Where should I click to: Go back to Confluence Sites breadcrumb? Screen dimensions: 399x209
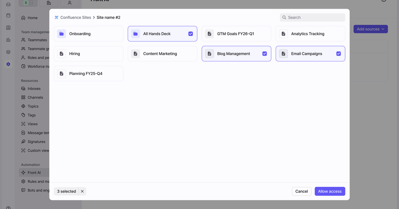[75, 18]
